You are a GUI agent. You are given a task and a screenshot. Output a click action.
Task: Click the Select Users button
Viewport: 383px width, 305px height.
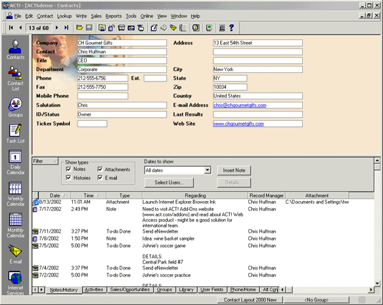169,183
